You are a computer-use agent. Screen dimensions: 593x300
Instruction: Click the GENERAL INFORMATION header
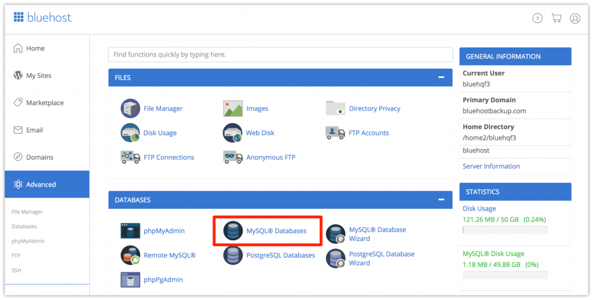tap(515, 57)
